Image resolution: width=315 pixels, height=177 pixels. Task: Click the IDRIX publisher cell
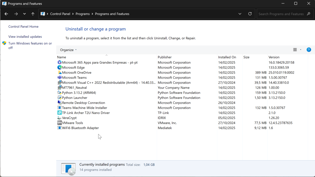(x=162, y=118)
